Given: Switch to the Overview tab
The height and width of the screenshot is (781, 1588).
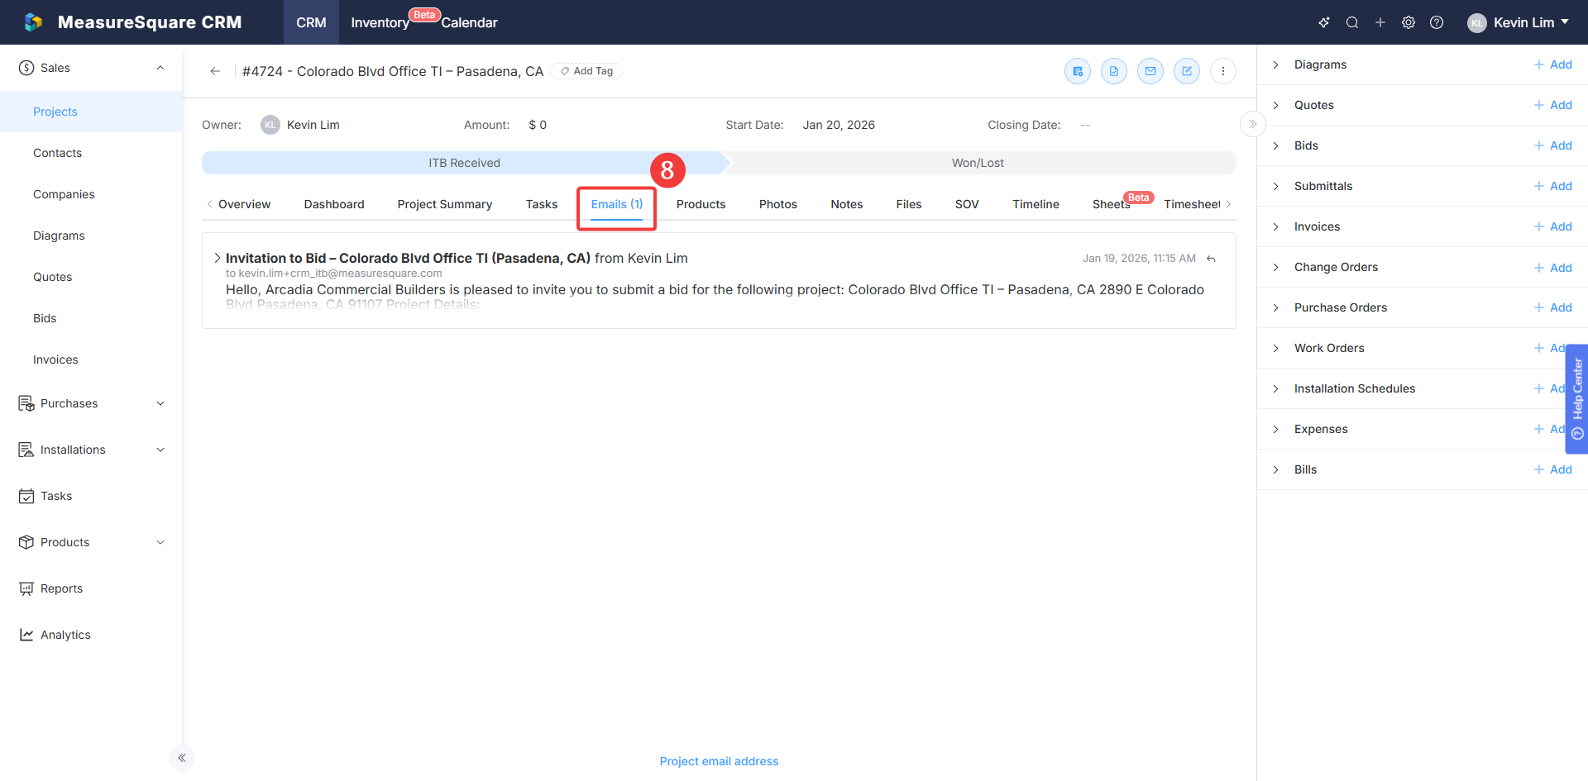Looking at the screenshot, I should point(244,204).
